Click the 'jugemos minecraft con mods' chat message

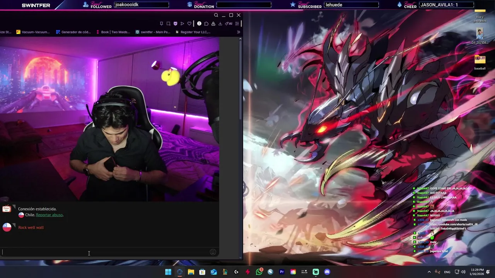coord(448,220)
